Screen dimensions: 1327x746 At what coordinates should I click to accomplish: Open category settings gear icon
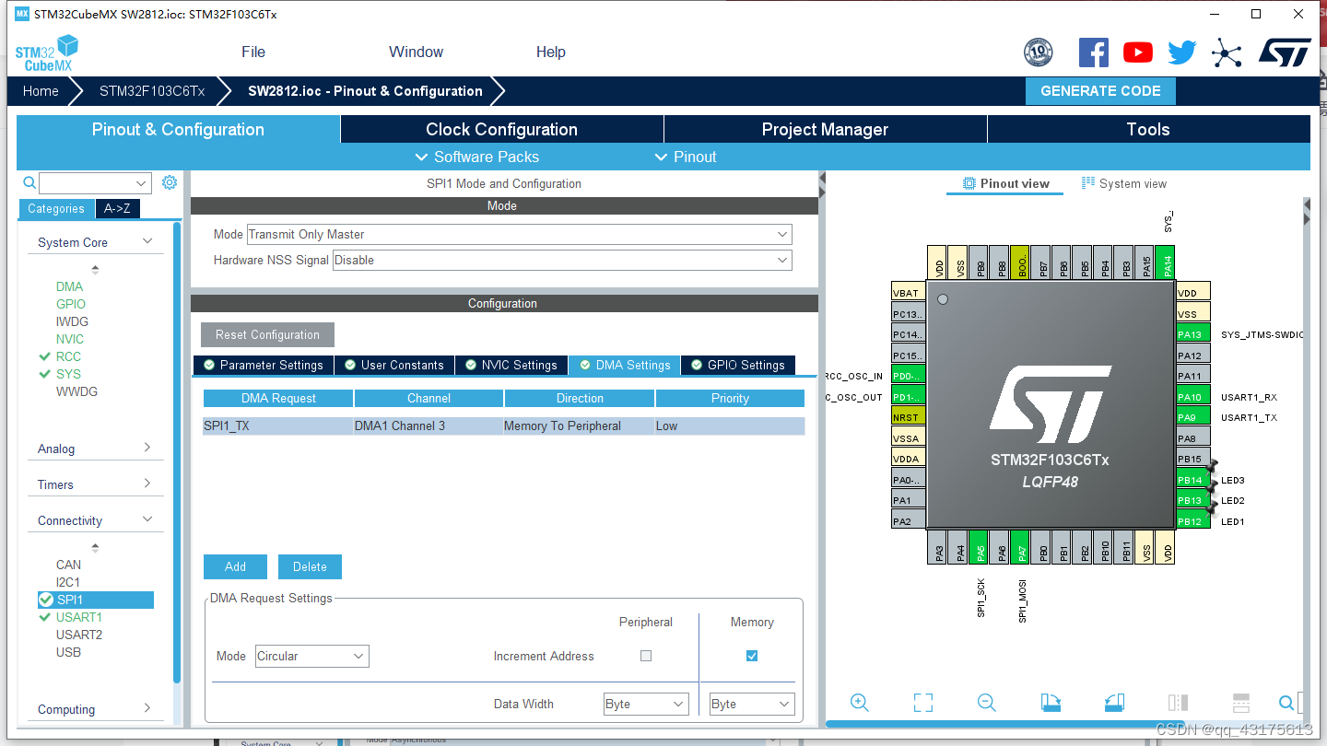click(x=170, y=182)
